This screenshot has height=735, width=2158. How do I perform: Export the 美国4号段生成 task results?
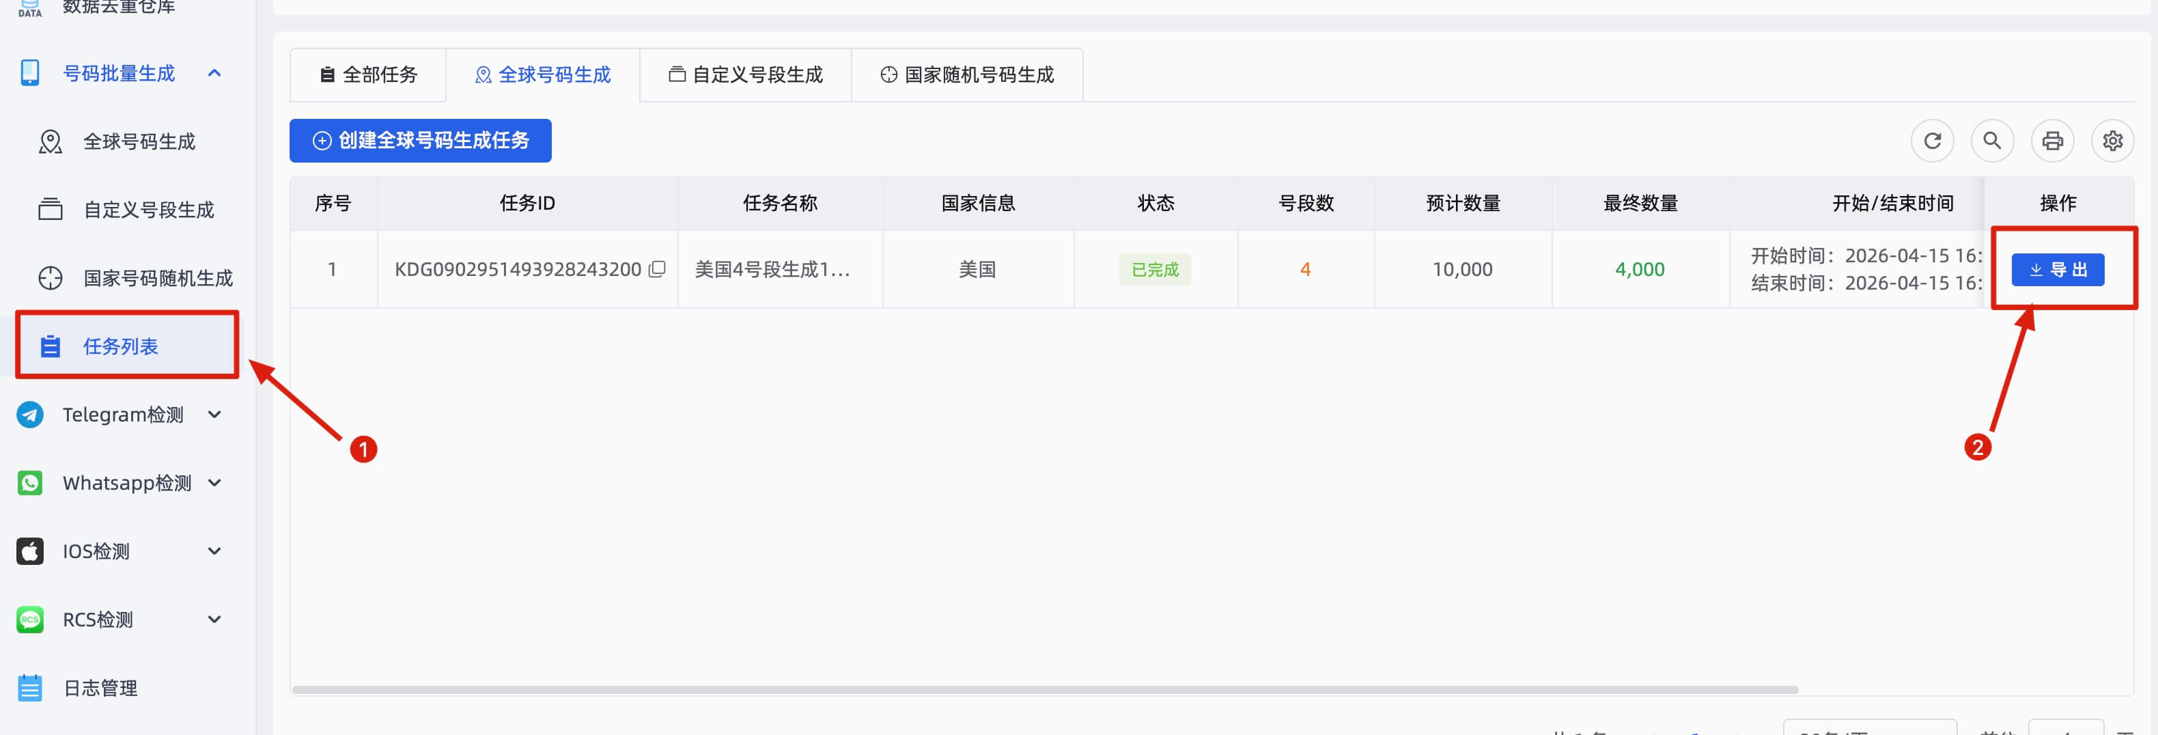click(x=2059, y=269)
